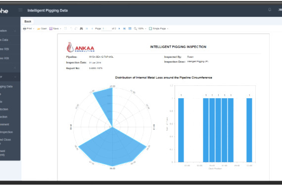Select the Inspection sidebar item
Image resolution: width=282 pixels, height=185 pixels.
click(x=6, y=132)
